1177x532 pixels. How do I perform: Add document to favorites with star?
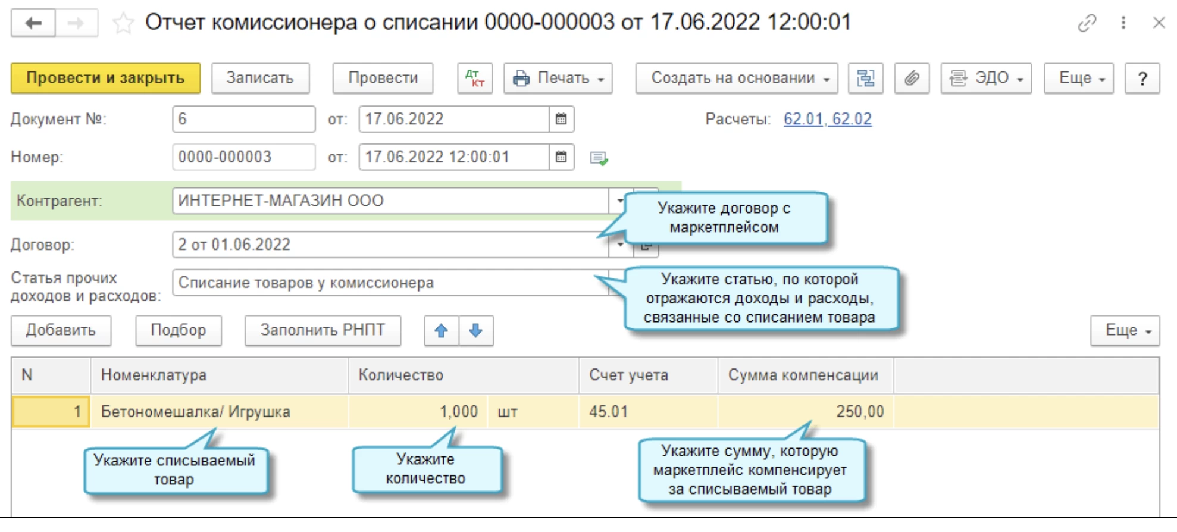[x=123, y=24]
